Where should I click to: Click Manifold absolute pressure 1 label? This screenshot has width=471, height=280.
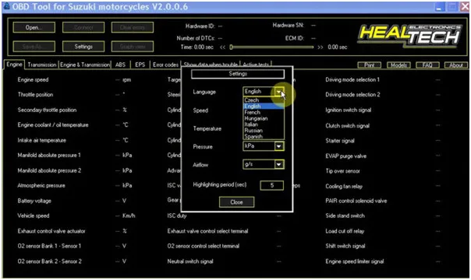49,155
